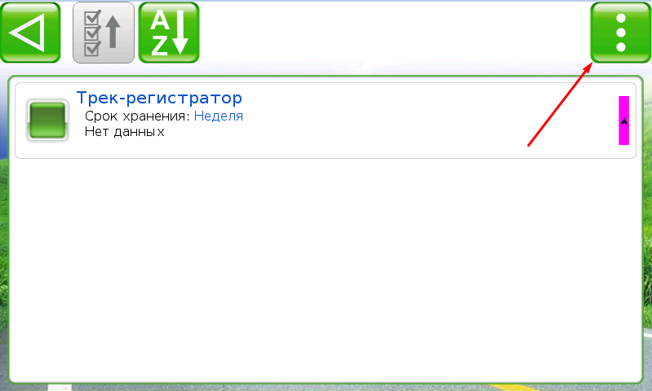Click the Нет данных status text
652x391 pixels.
(124, 132)
